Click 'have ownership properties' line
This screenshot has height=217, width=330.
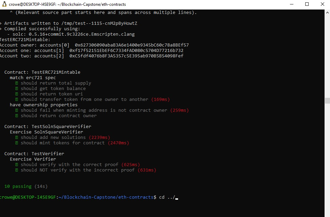tap(43, 105)
